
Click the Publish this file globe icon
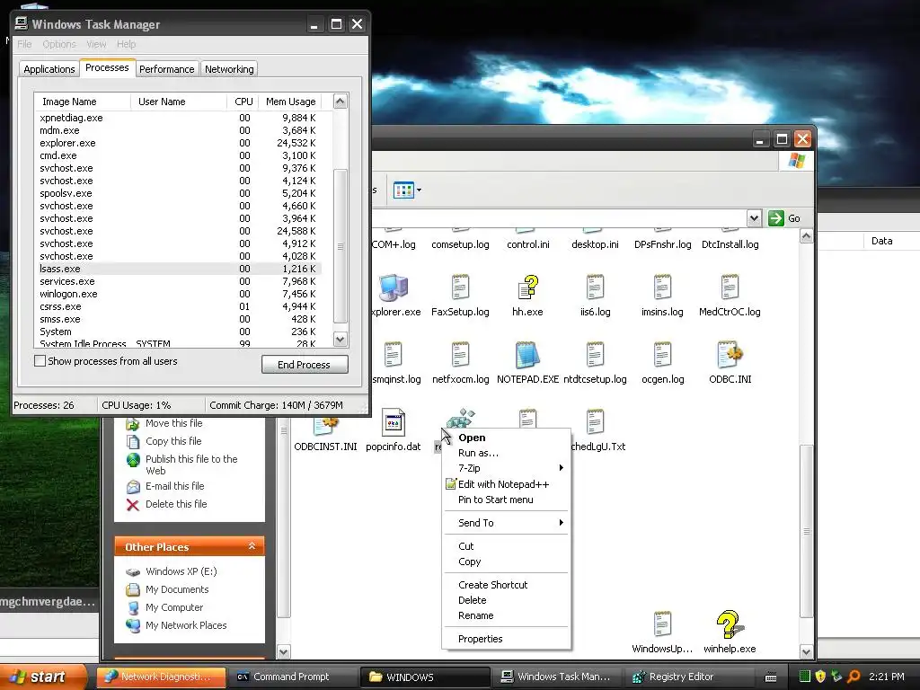(133, 459)
